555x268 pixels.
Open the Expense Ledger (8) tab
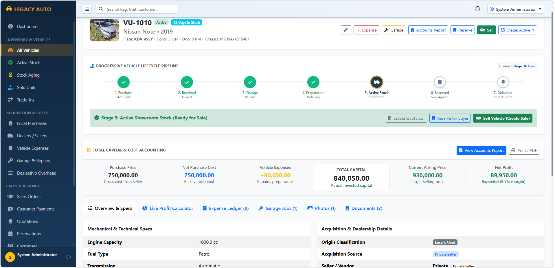coord(226,208)
